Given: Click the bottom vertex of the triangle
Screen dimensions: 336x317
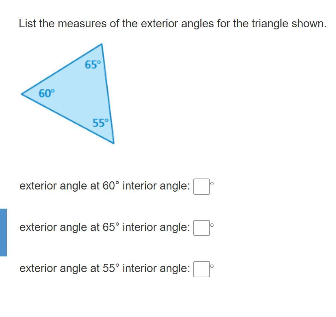Looking at the screenshot, I should click(x=113, y=143).
